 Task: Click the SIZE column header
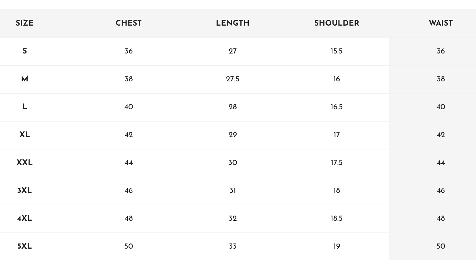pos(25,23)
